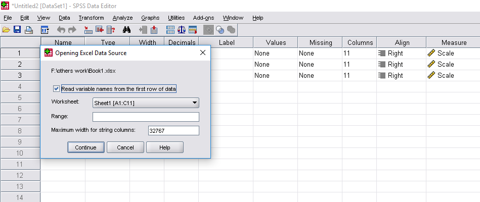Image resolution: width=480 pixels, height=202 pixels.
Task: Click the Select Cases icon
Action: click(x=193, y=30)
